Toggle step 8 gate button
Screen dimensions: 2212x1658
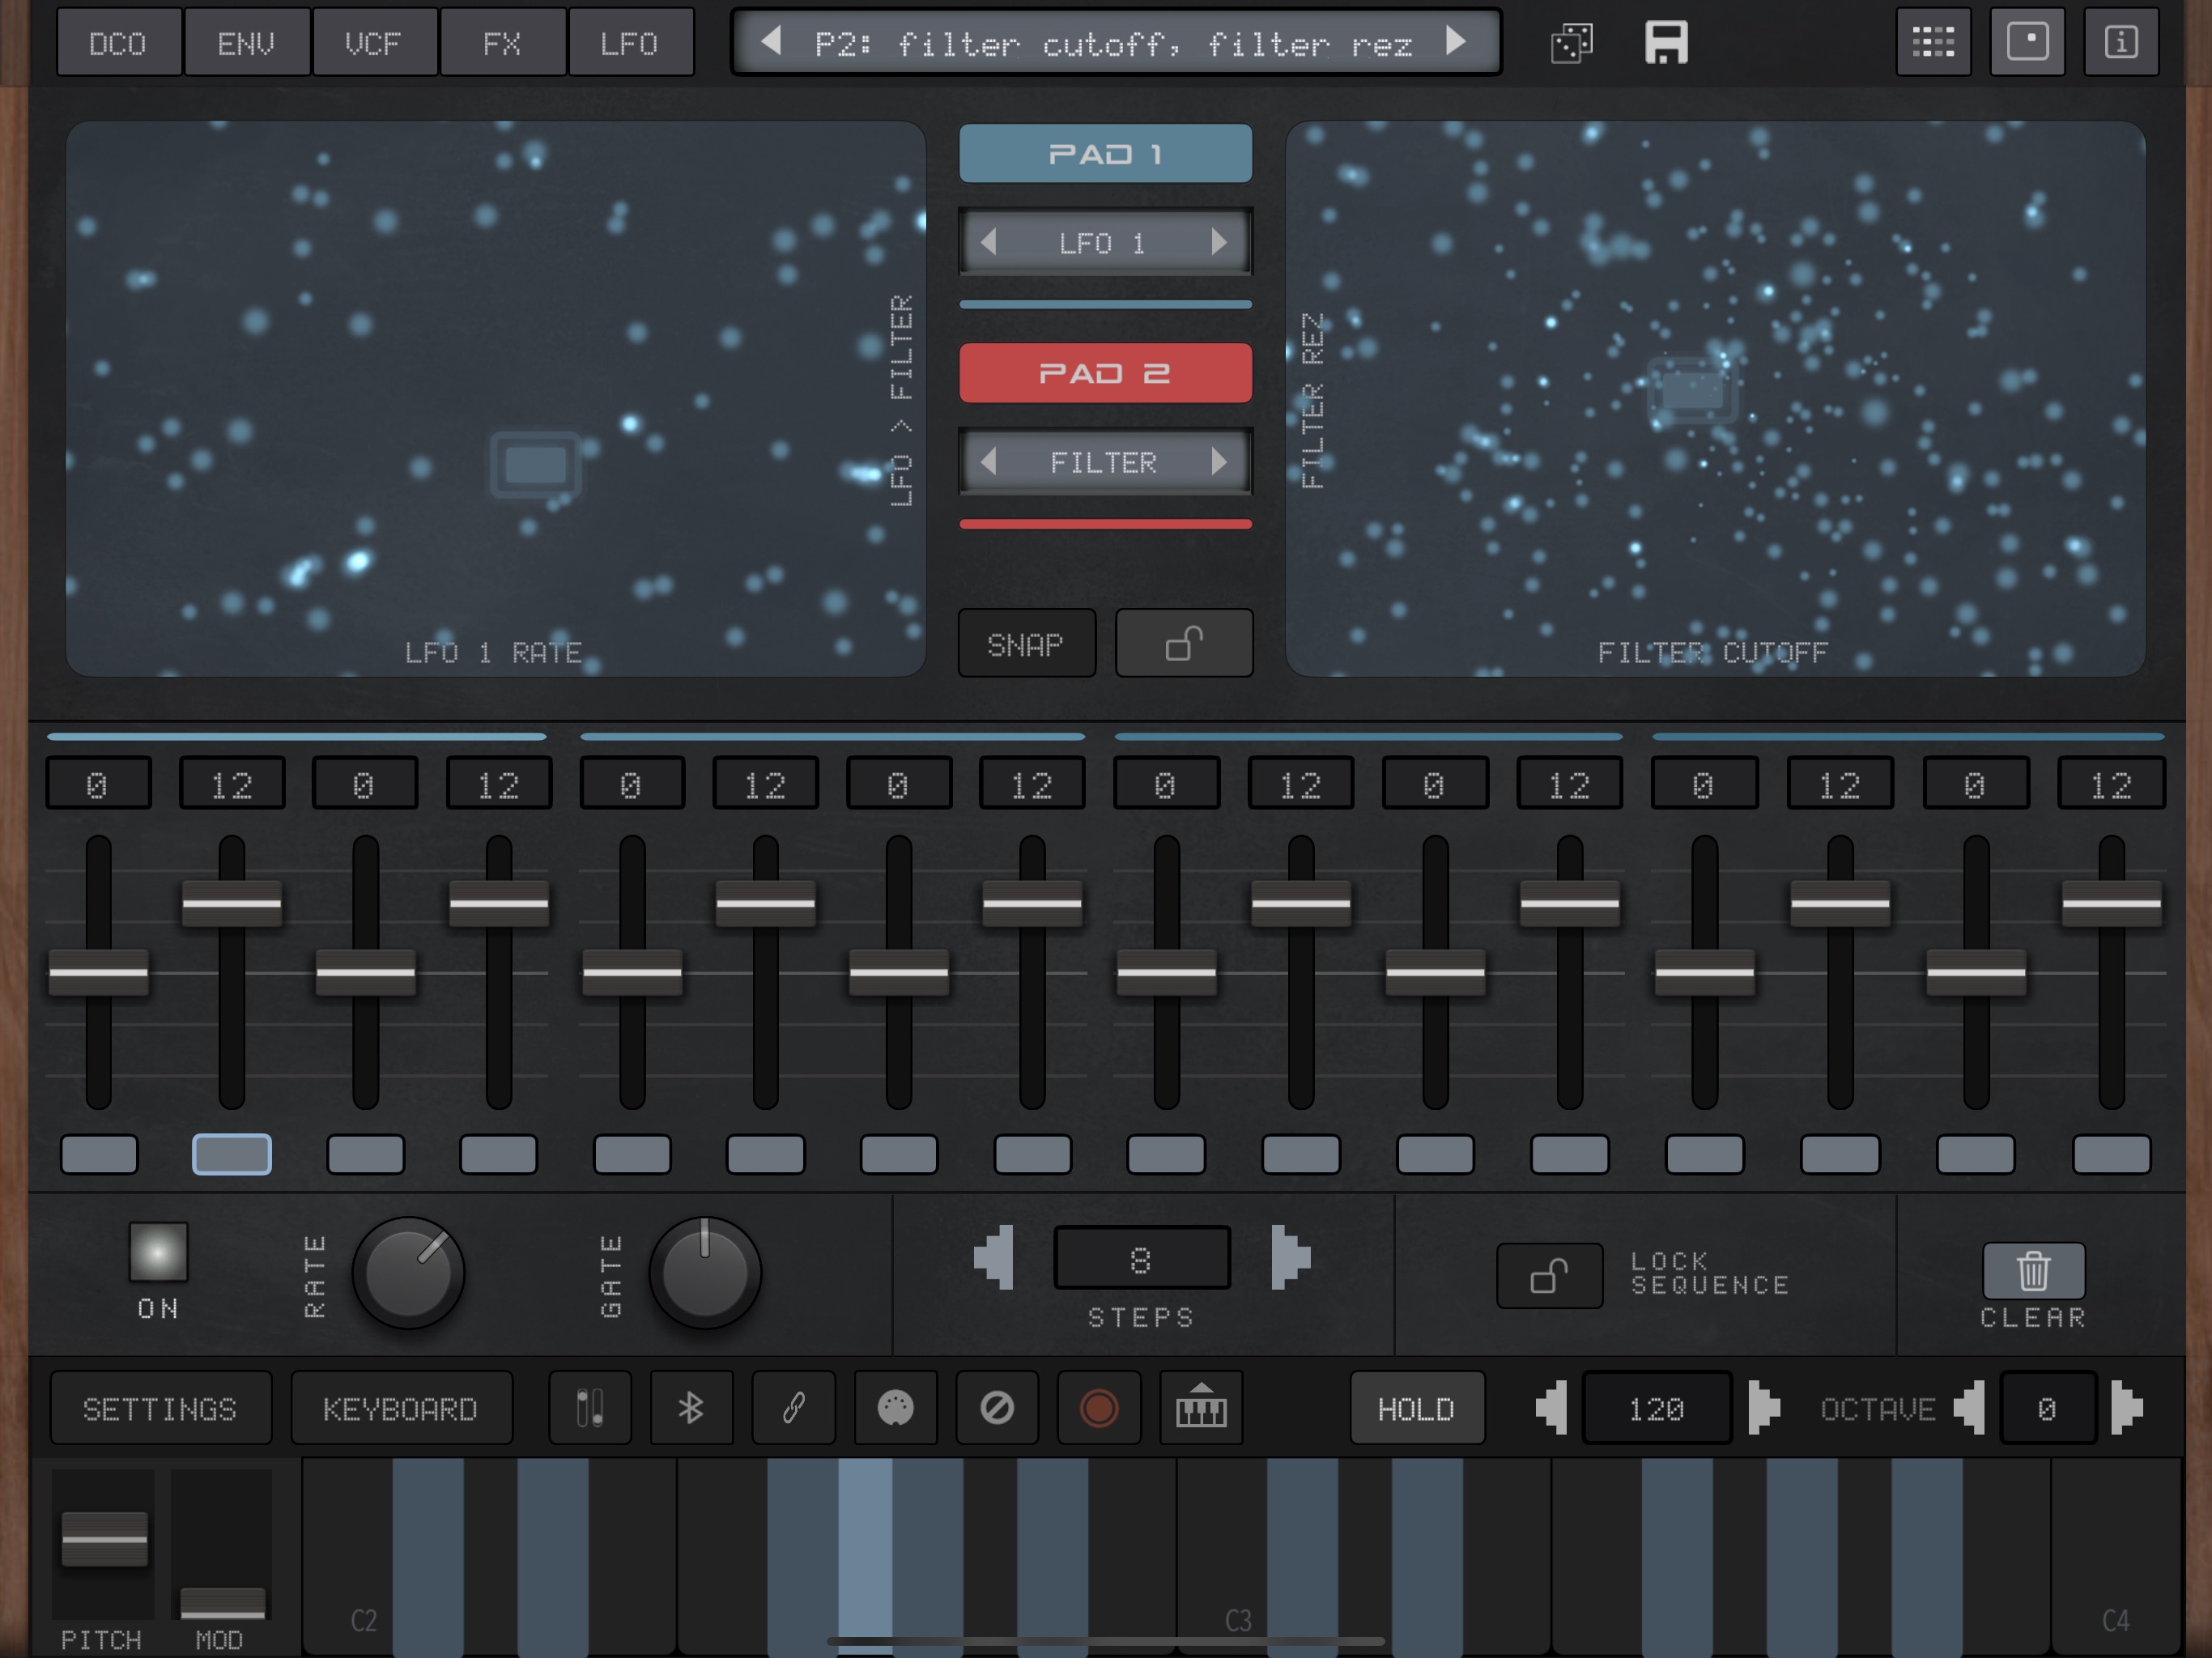(x=1033, y=1154)
